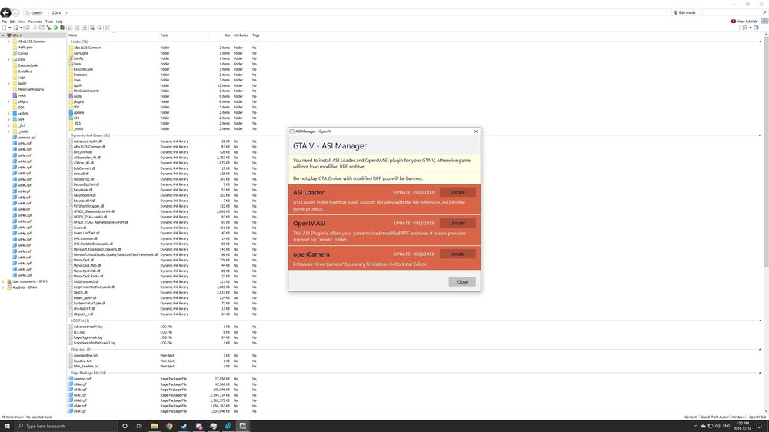Image resolution: width=769 pixels, height=432 pixels.
Task: Sort by the Size column header
Action: [x=227, y=35]
